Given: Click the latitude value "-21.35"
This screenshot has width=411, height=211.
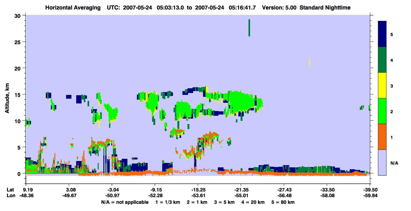Looking at the screenshot, I should [x=241, y=189].
